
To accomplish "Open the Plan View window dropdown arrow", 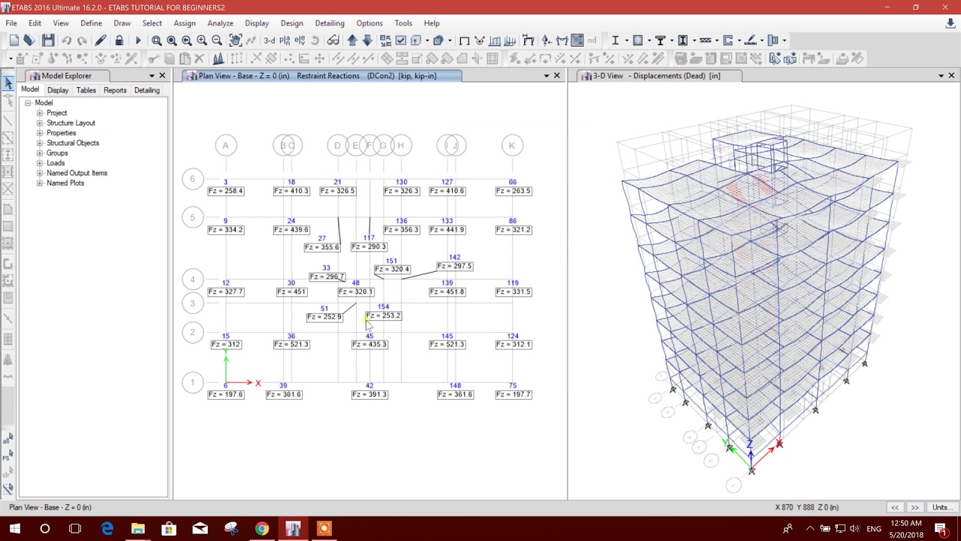I will tap(547, 75).
